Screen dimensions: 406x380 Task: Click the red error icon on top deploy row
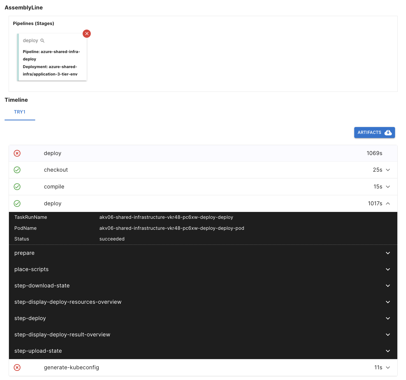pos(17,153)
